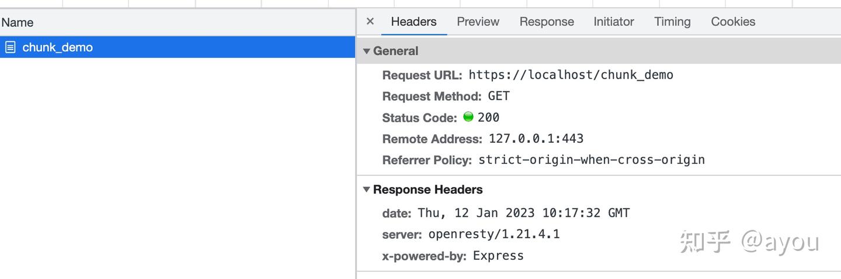The image size is (841, 279).
Task: Open the Preview tab
Action: (478, 22)
